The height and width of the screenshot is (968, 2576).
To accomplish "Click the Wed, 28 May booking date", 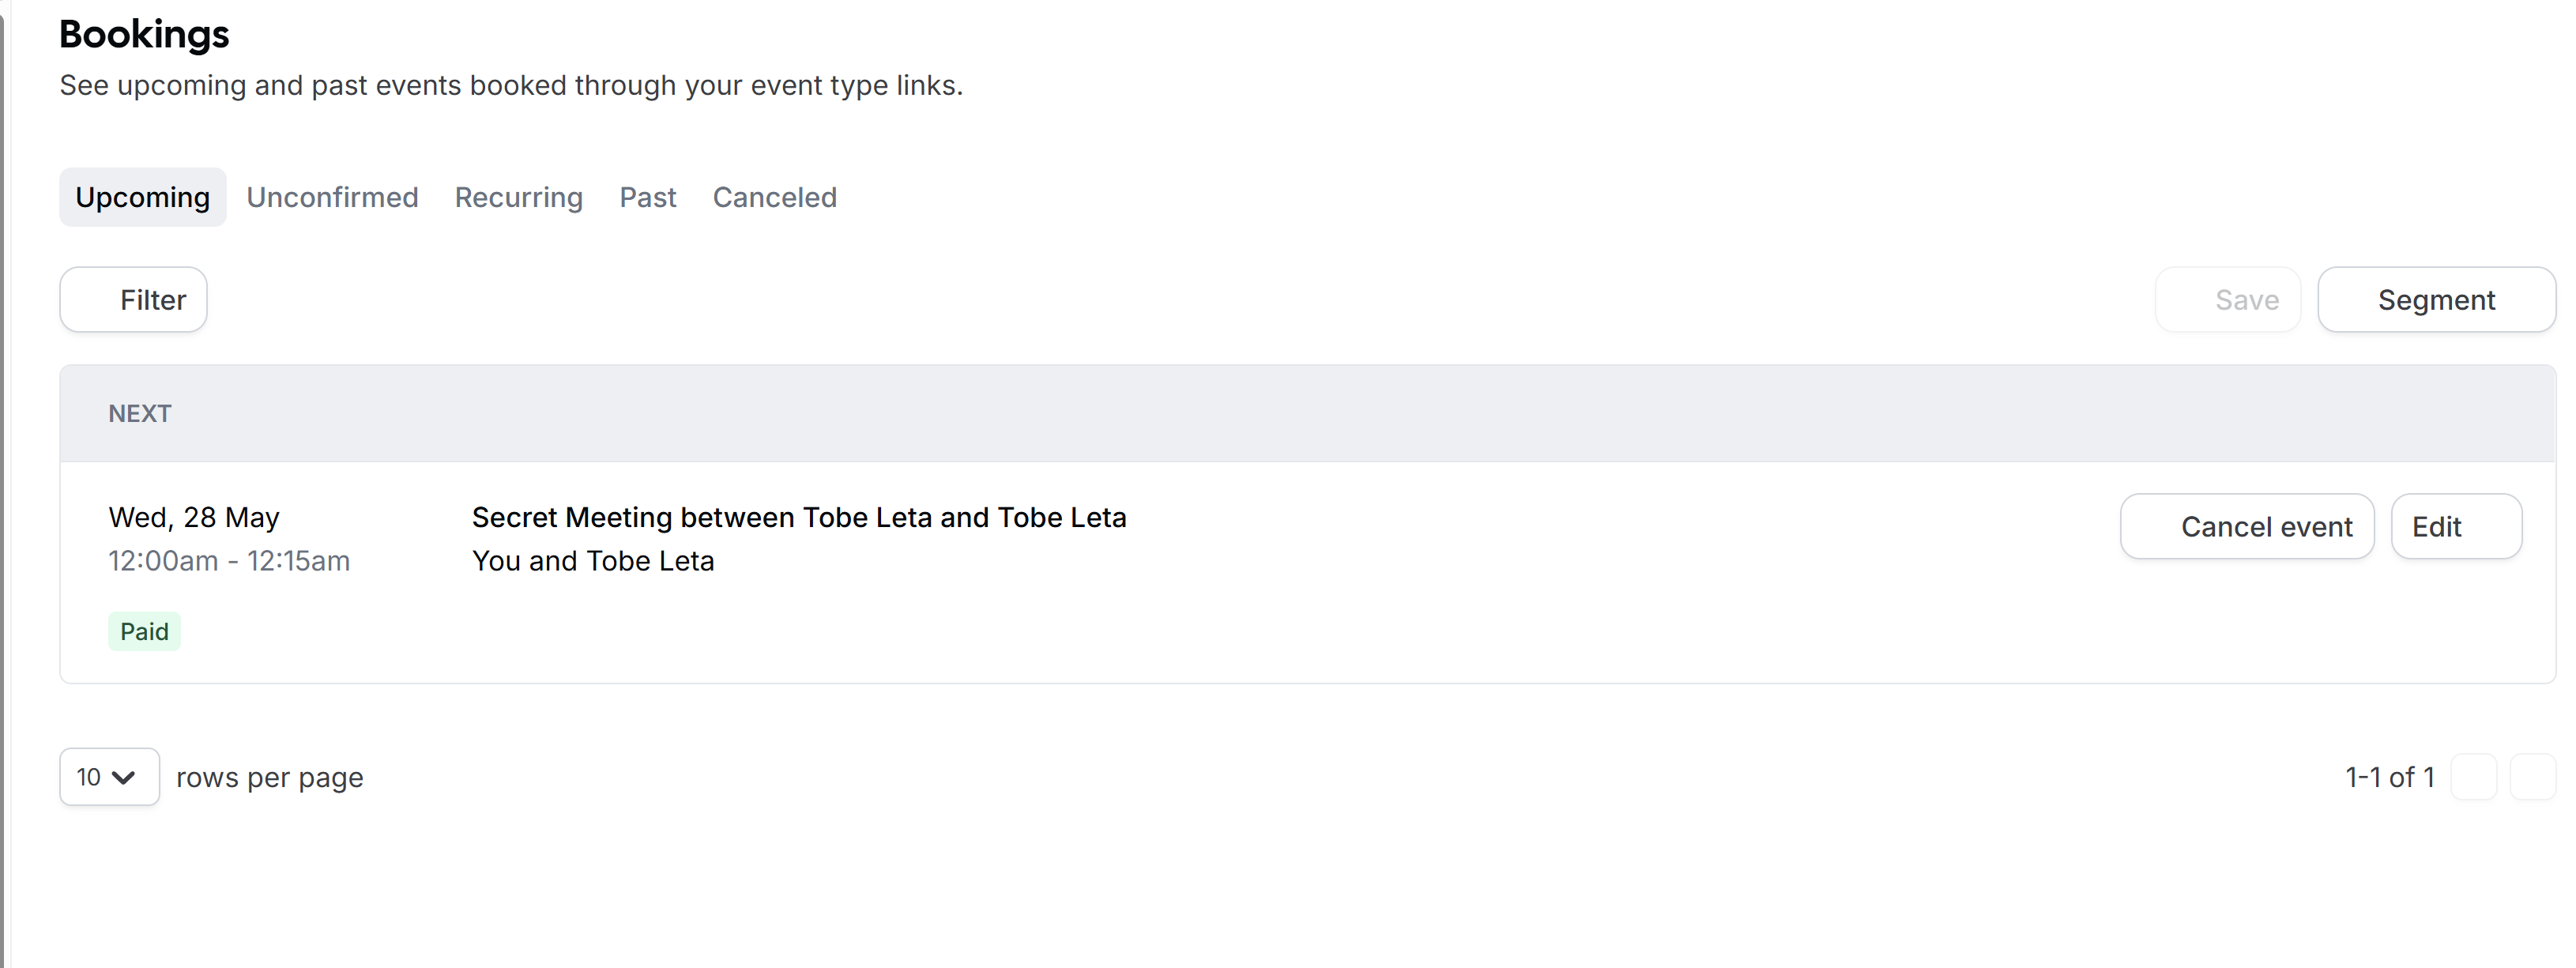I will (194, 517).
